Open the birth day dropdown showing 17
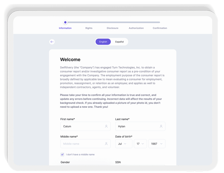This screenshot has height=173, width=224. click(140, 144)
